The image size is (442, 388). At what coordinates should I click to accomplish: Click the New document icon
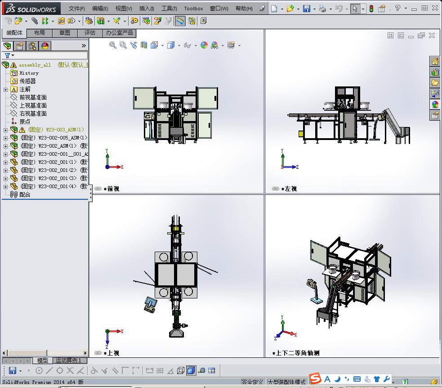[x=274, y=9]
